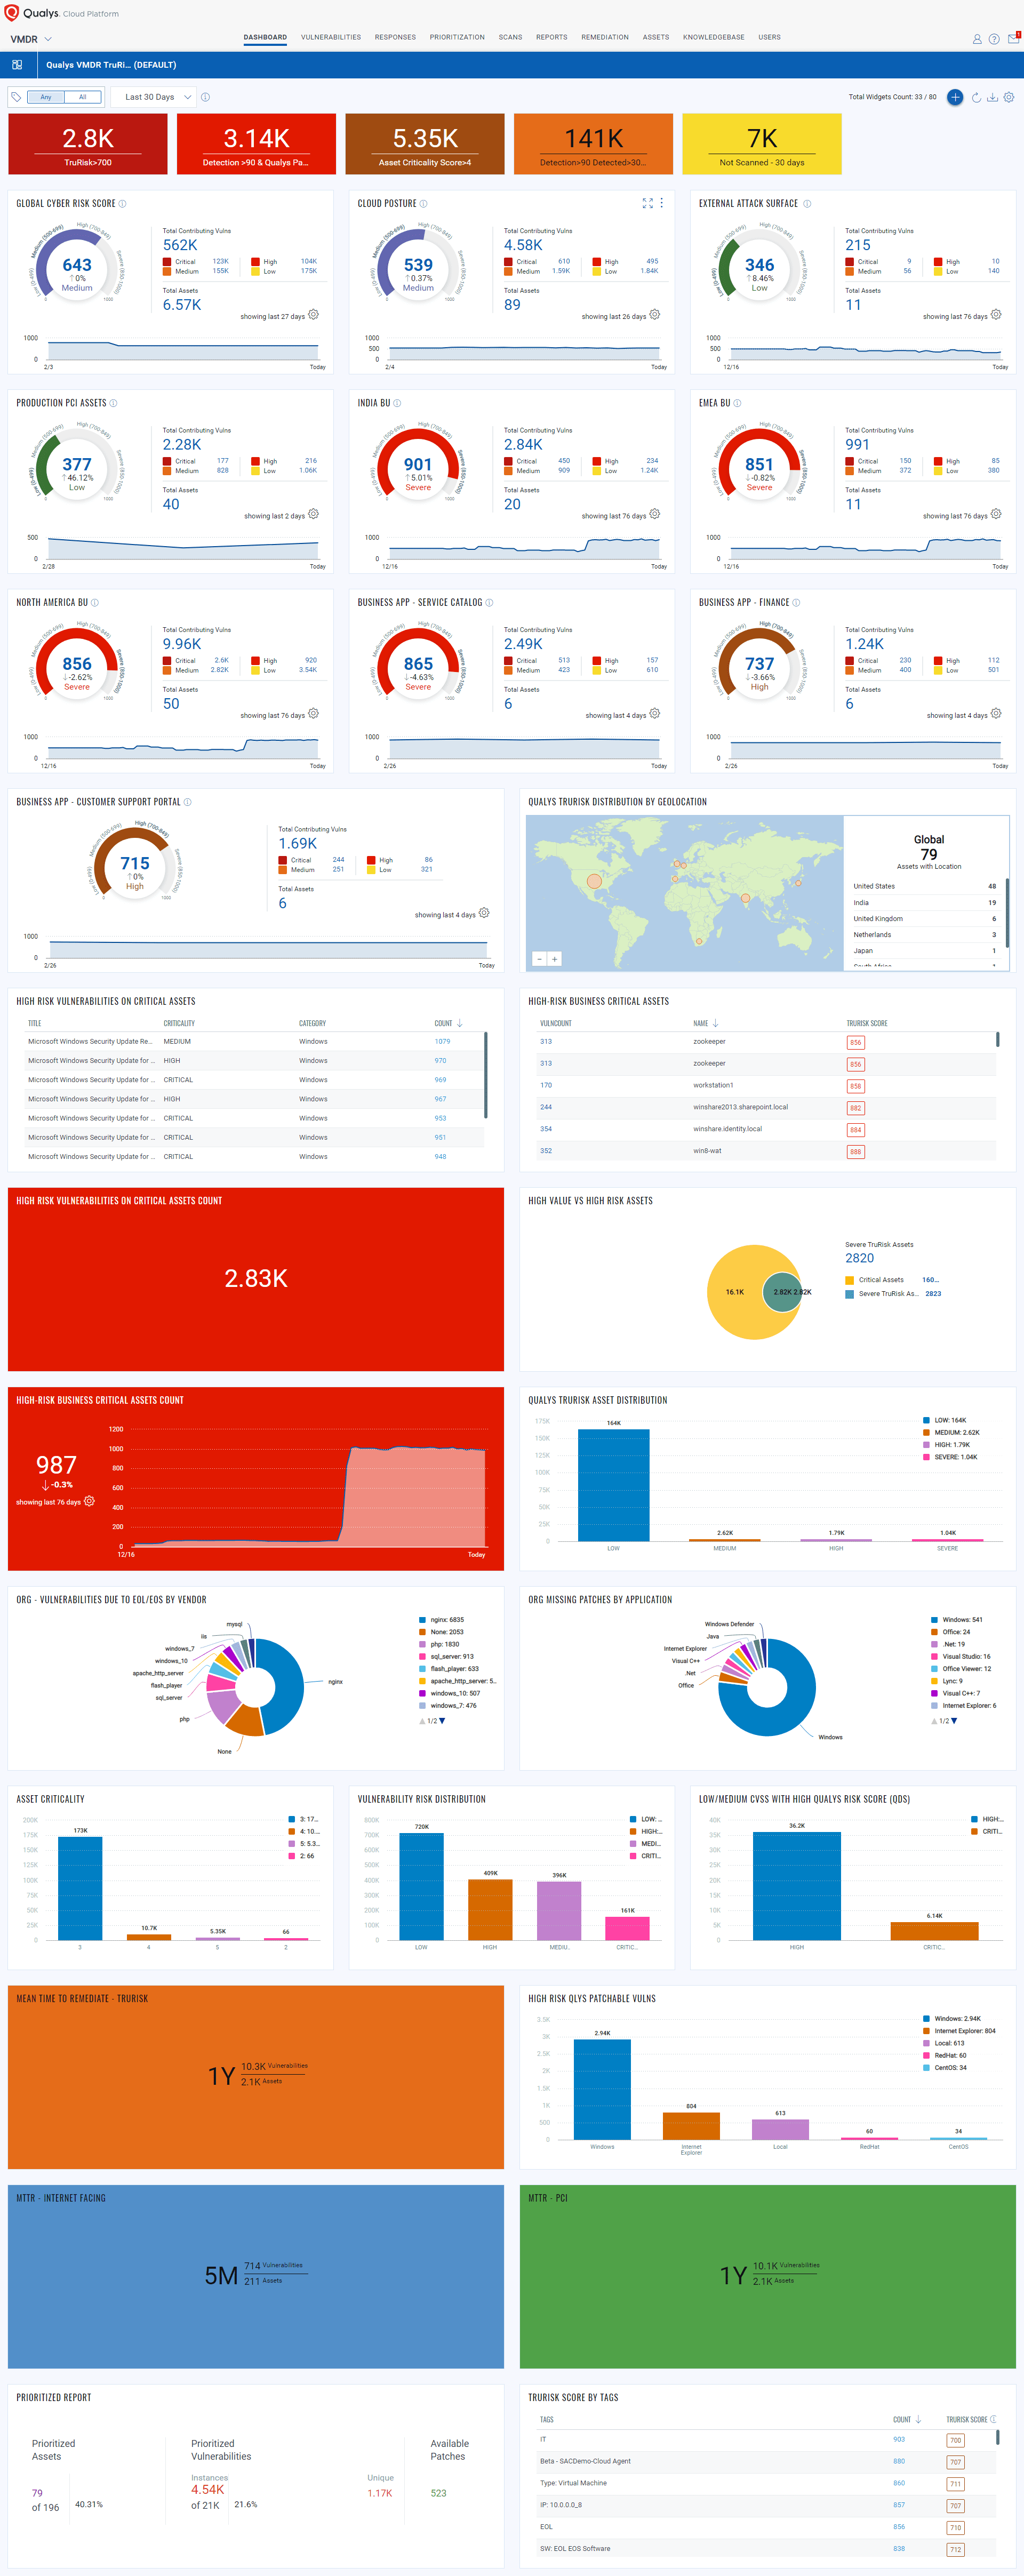Image resolution: width=1024 pixels, height=2576 pixels.
Task: Open gear in High-Risk Business Critical Assets Count
Action: click(x=89, y=1501)
